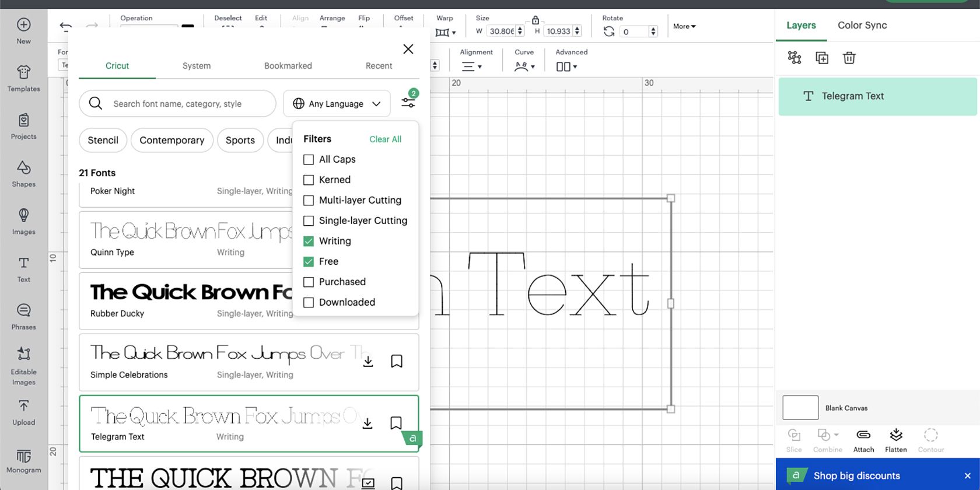The width and height of the screenshot is (980, 490).
Task: Expand the Any Language dropdown
Action: [337, 104]
